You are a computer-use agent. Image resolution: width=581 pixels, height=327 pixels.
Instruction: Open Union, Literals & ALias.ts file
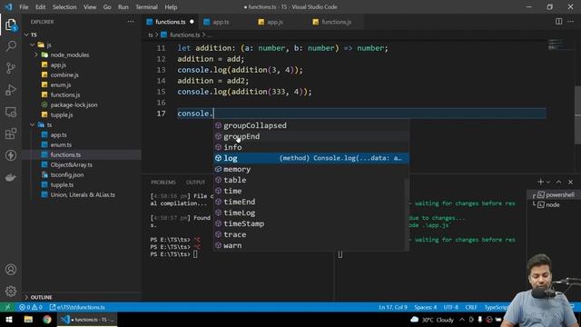82,194
